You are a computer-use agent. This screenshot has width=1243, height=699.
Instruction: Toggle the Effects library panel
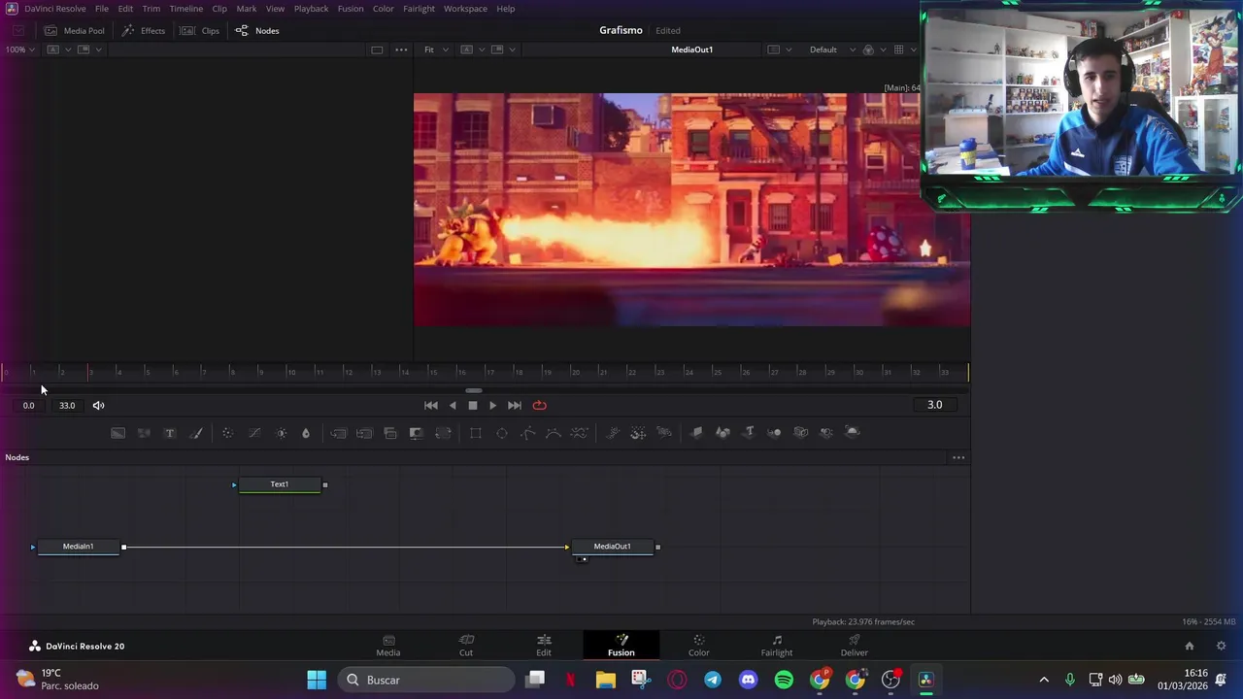point(144,30)
